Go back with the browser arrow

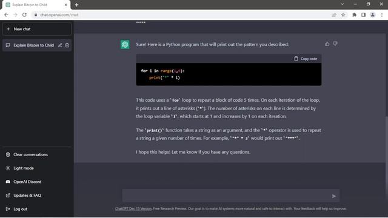coord(6,15)
